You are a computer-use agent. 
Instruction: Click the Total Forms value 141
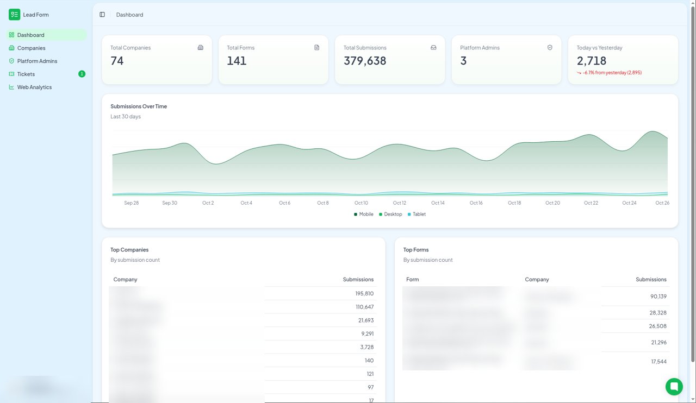(x=237, y=61)
